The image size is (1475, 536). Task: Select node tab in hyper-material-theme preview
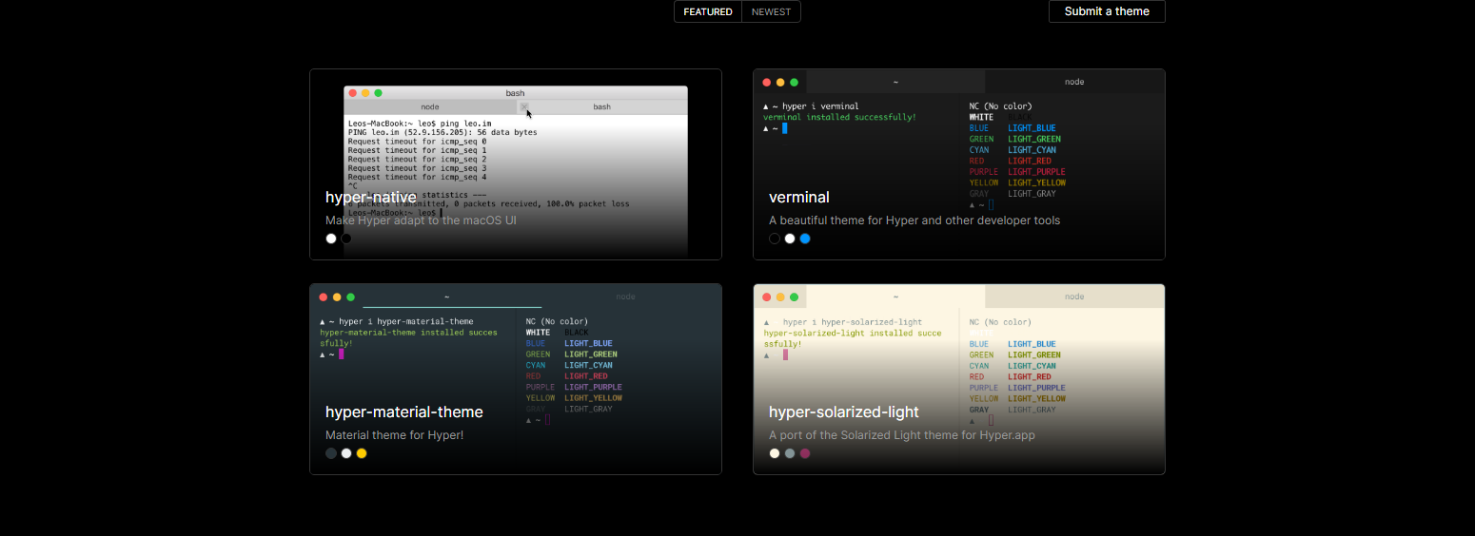pos(625,297)
